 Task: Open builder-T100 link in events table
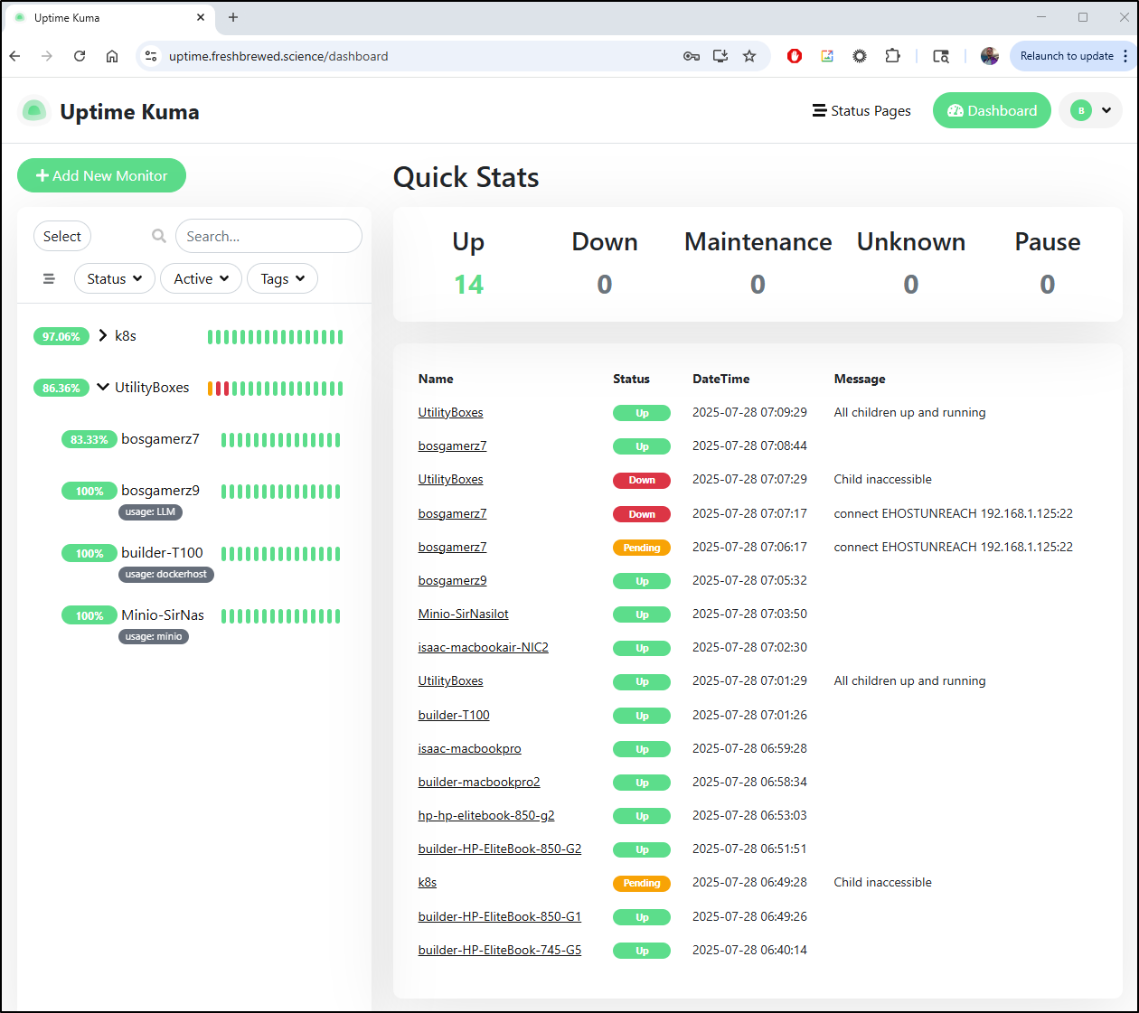point(454,715)
